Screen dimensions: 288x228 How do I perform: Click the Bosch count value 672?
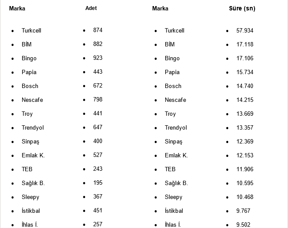[98, 86]
